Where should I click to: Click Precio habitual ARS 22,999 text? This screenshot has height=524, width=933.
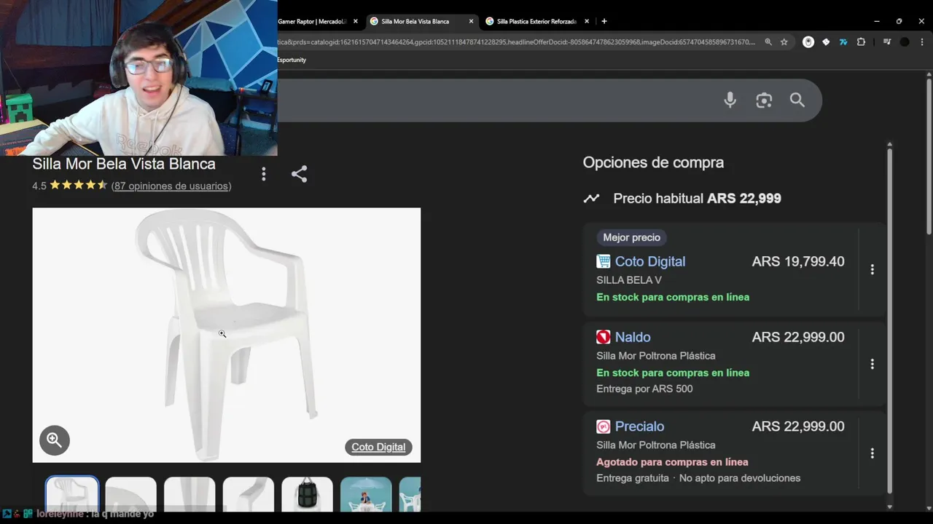[697, 198]
